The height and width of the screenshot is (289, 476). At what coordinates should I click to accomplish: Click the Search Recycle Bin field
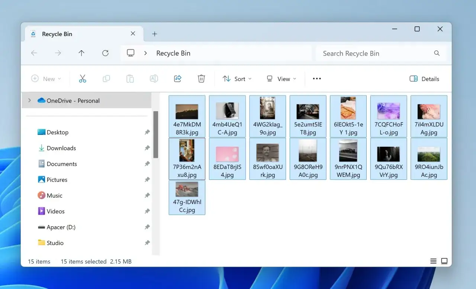tap(380, 53)
